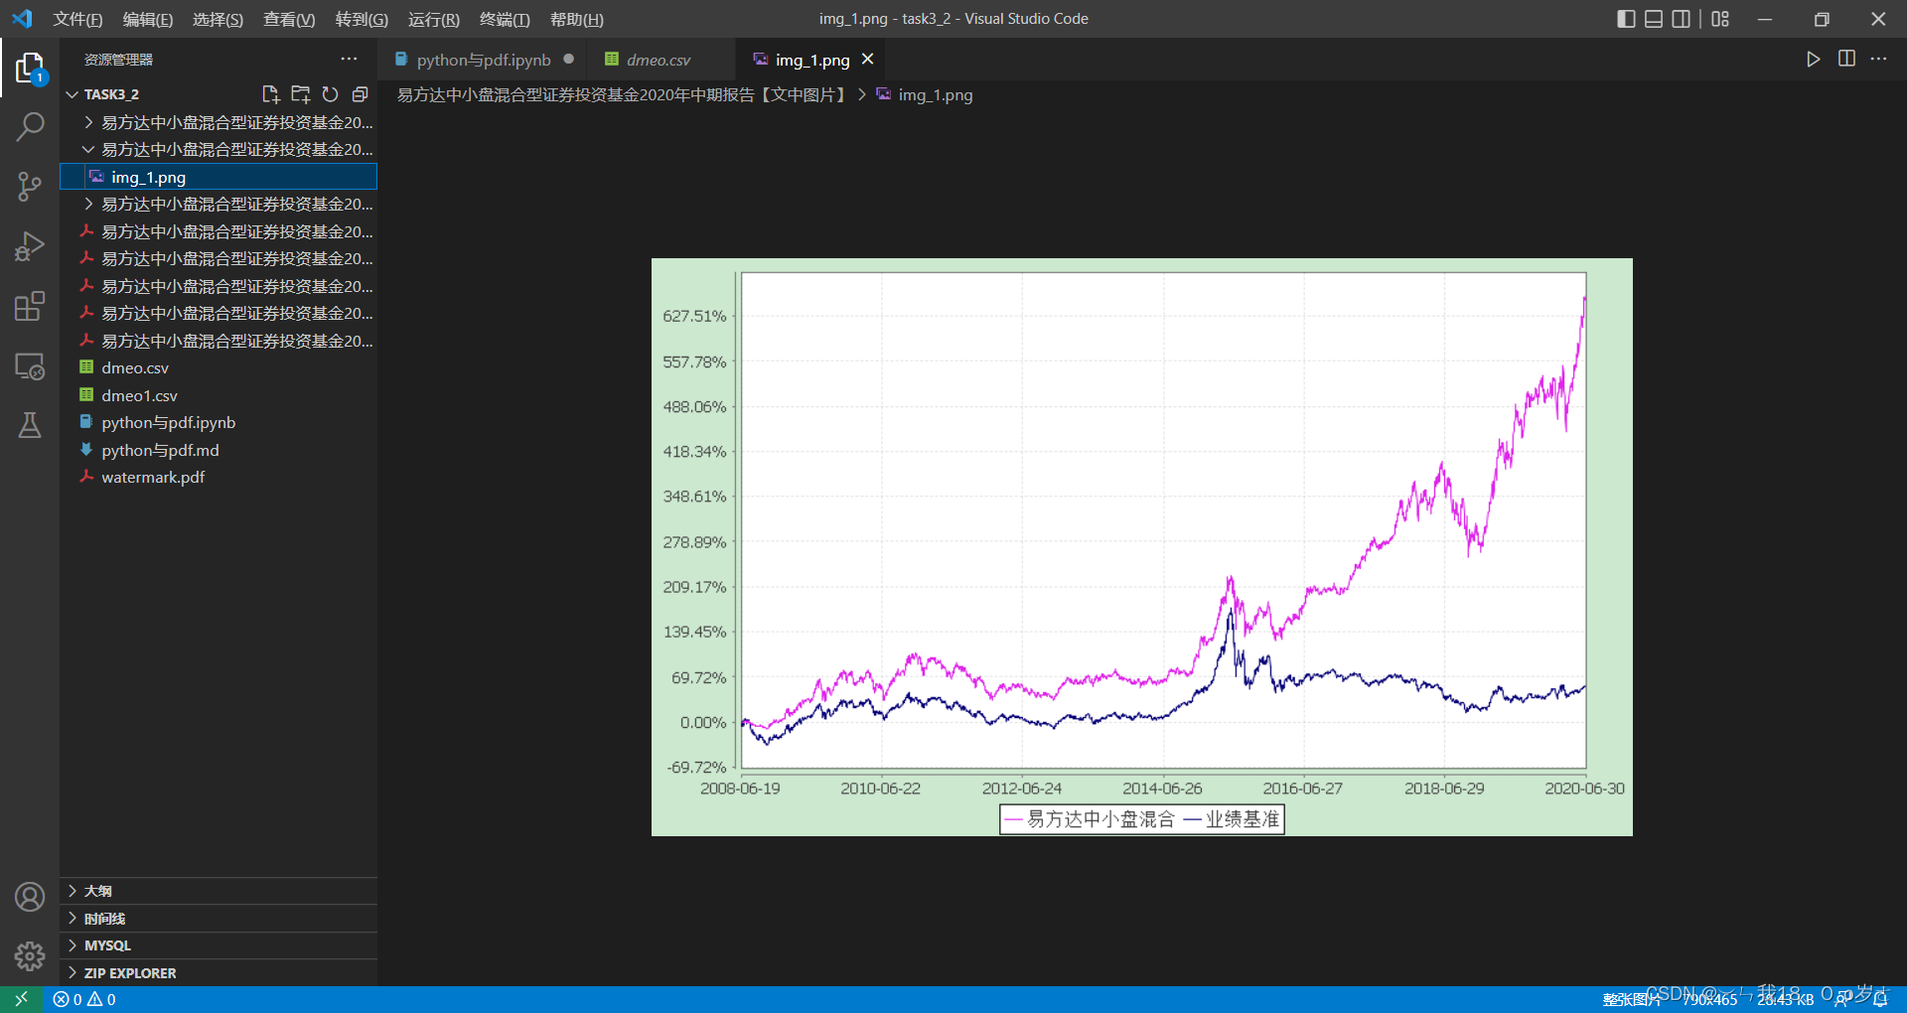Open python与pdf.md from file tree

tap(219, 450)
